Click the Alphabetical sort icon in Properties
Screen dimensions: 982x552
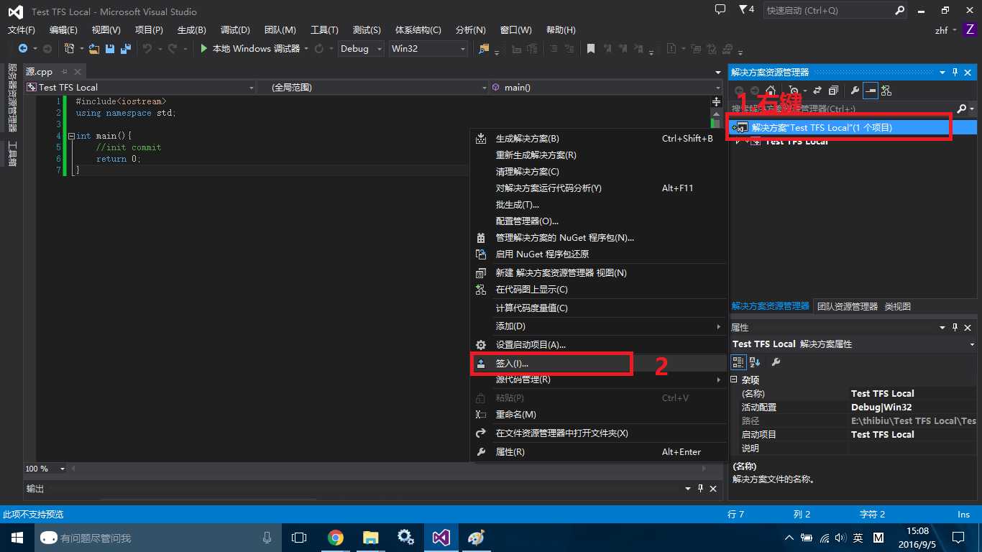pos(755,362)
